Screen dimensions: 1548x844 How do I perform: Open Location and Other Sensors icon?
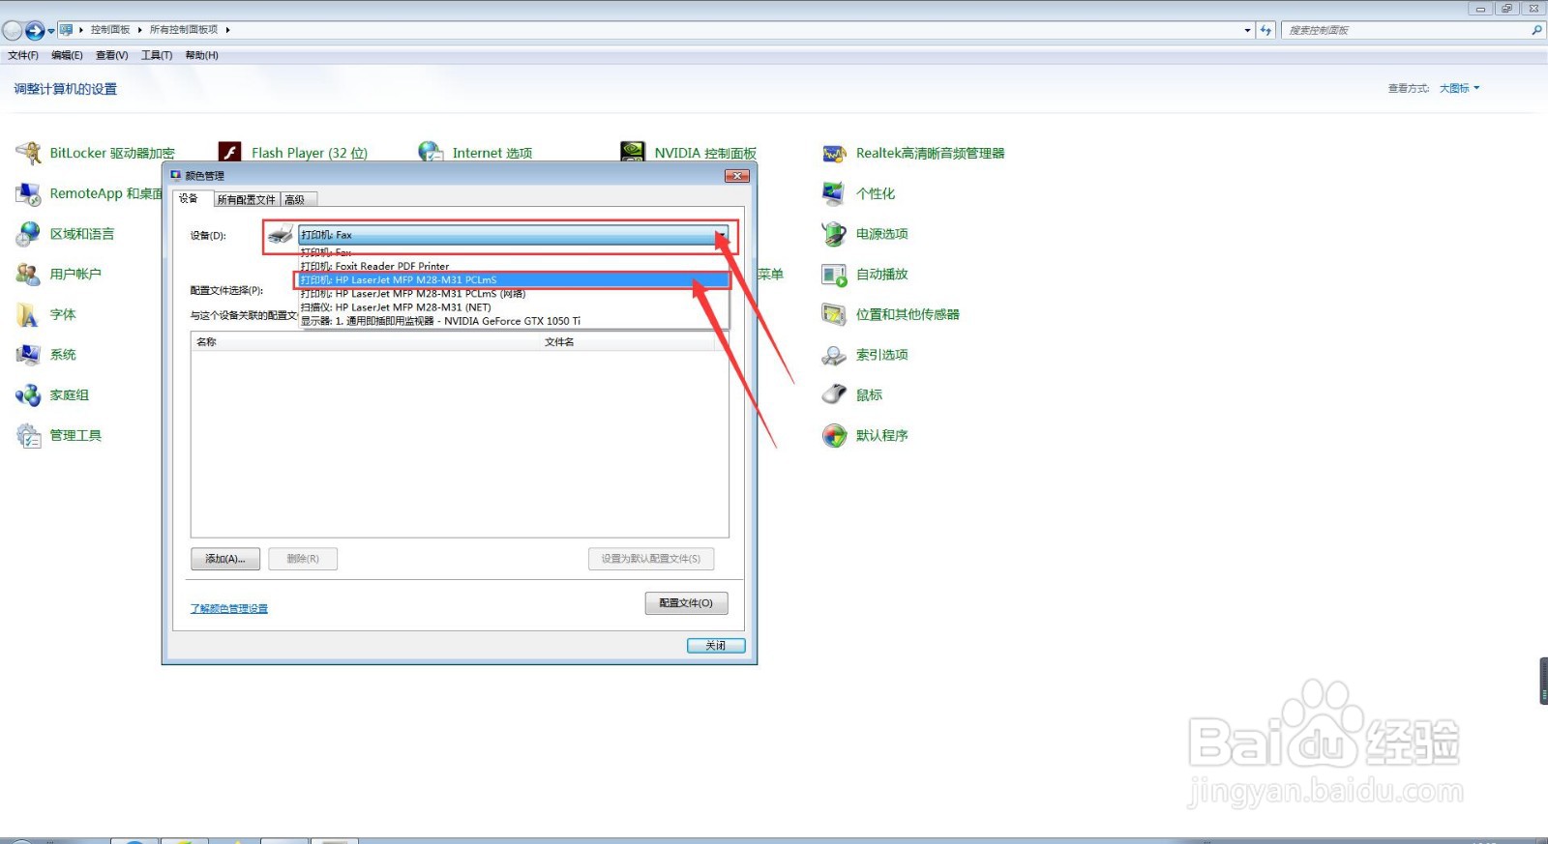834,315
